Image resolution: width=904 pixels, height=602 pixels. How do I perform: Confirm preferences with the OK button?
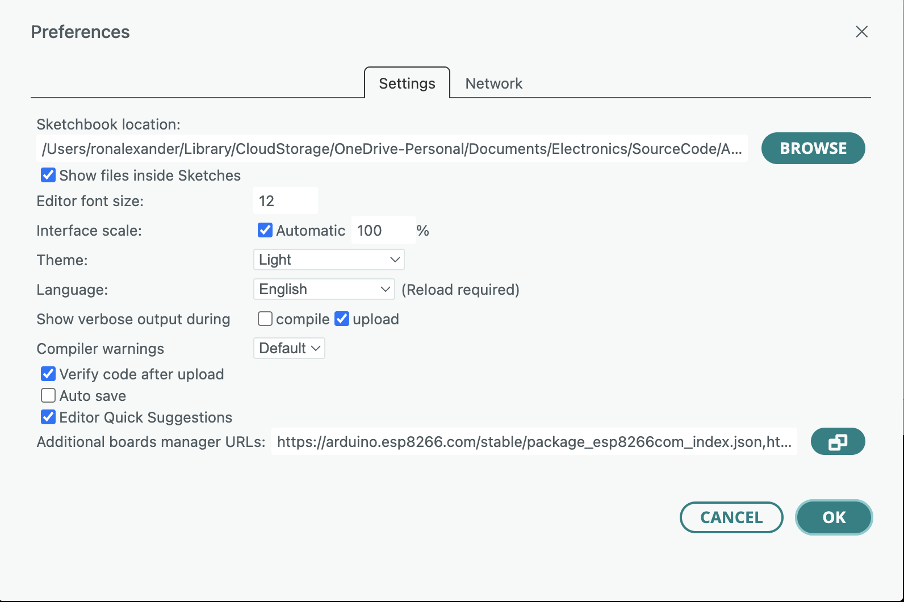[834, 517]
